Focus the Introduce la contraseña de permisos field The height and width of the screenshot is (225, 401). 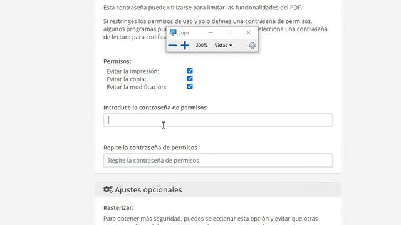pyautogui.click(x=218, y=120)
